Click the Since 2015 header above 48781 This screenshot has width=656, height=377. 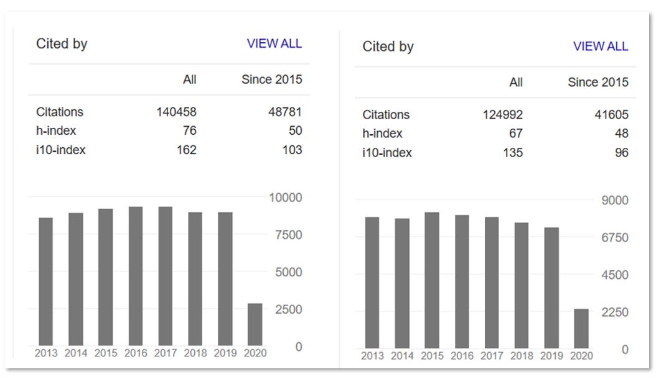coord(271,79)
